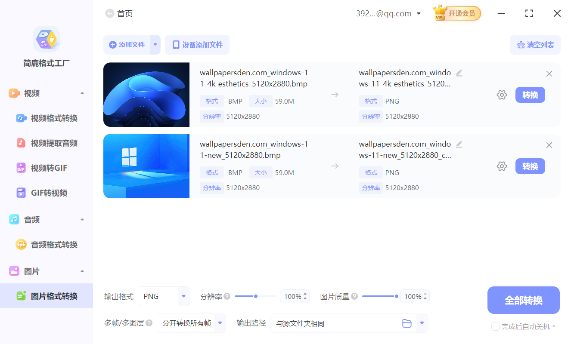Enable 完成后自动关机 option

pos(495,326)
